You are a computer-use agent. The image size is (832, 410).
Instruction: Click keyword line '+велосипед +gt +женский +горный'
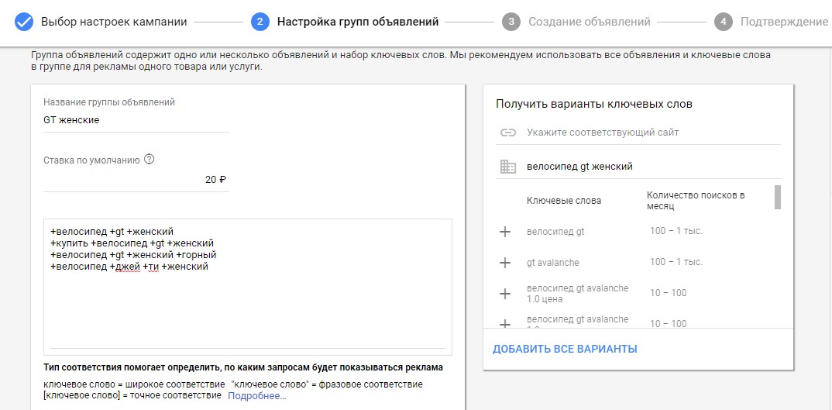click(134, 255)
